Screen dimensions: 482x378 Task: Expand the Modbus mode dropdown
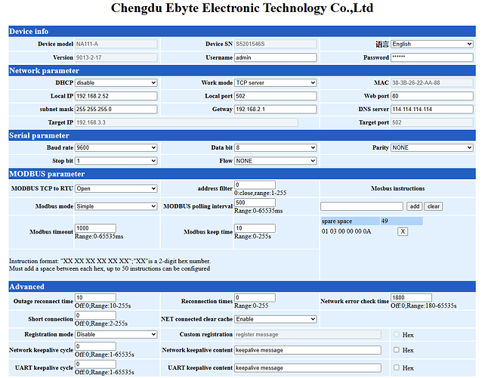pos(116,206)
